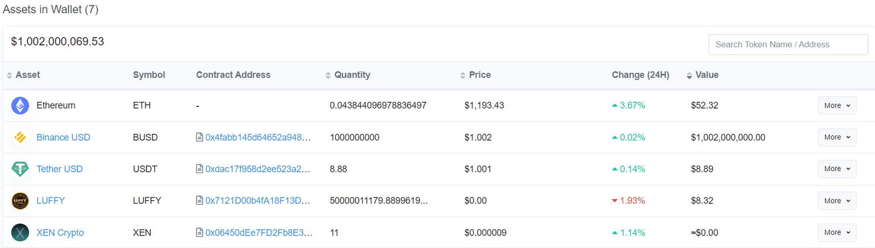875x248 pixels.
Task: Click the LUFFY value $8.32
Action: pos(702,201)
